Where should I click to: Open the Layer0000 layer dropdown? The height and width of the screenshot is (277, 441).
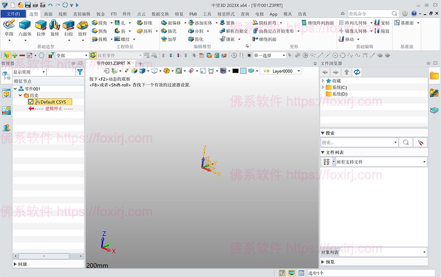pos(299,71)
